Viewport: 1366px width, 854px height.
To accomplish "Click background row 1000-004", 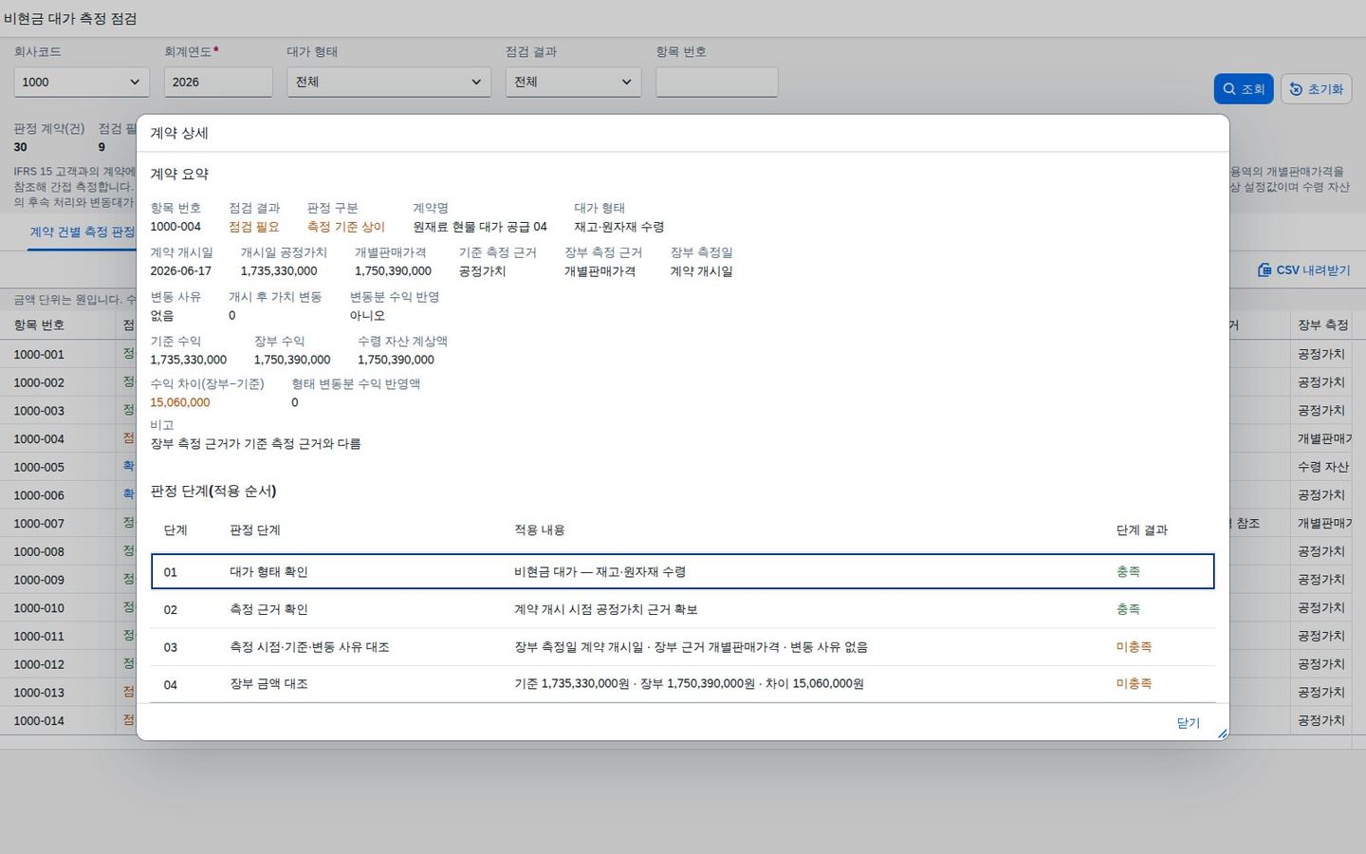I will (39, 438).
